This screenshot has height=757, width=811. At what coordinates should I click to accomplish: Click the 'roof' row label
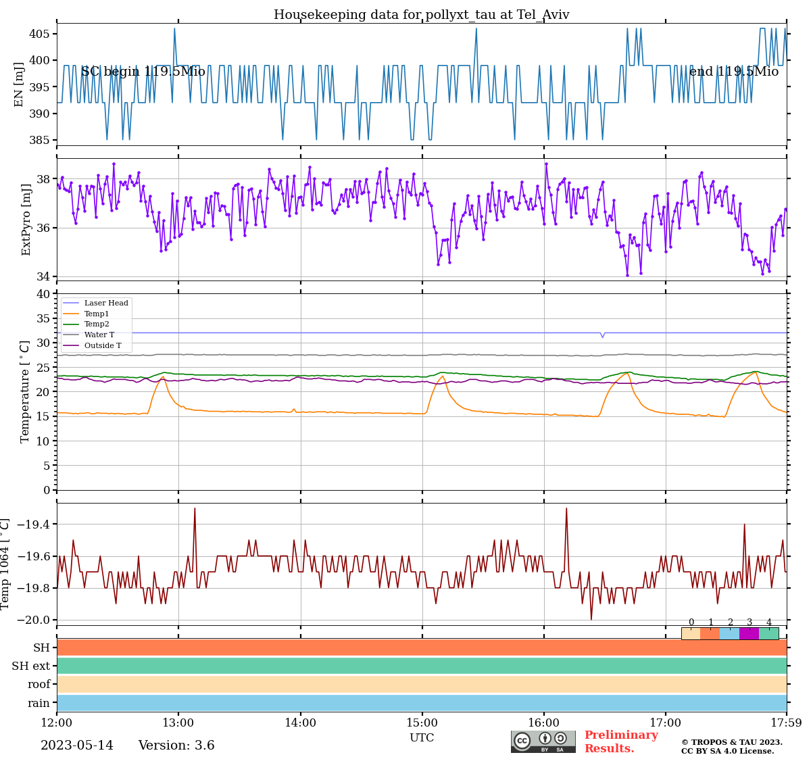39,684
